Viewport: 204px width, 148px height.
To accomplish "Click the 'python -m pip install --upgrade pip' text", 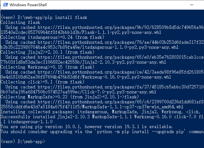I will [x=140, y=132].
